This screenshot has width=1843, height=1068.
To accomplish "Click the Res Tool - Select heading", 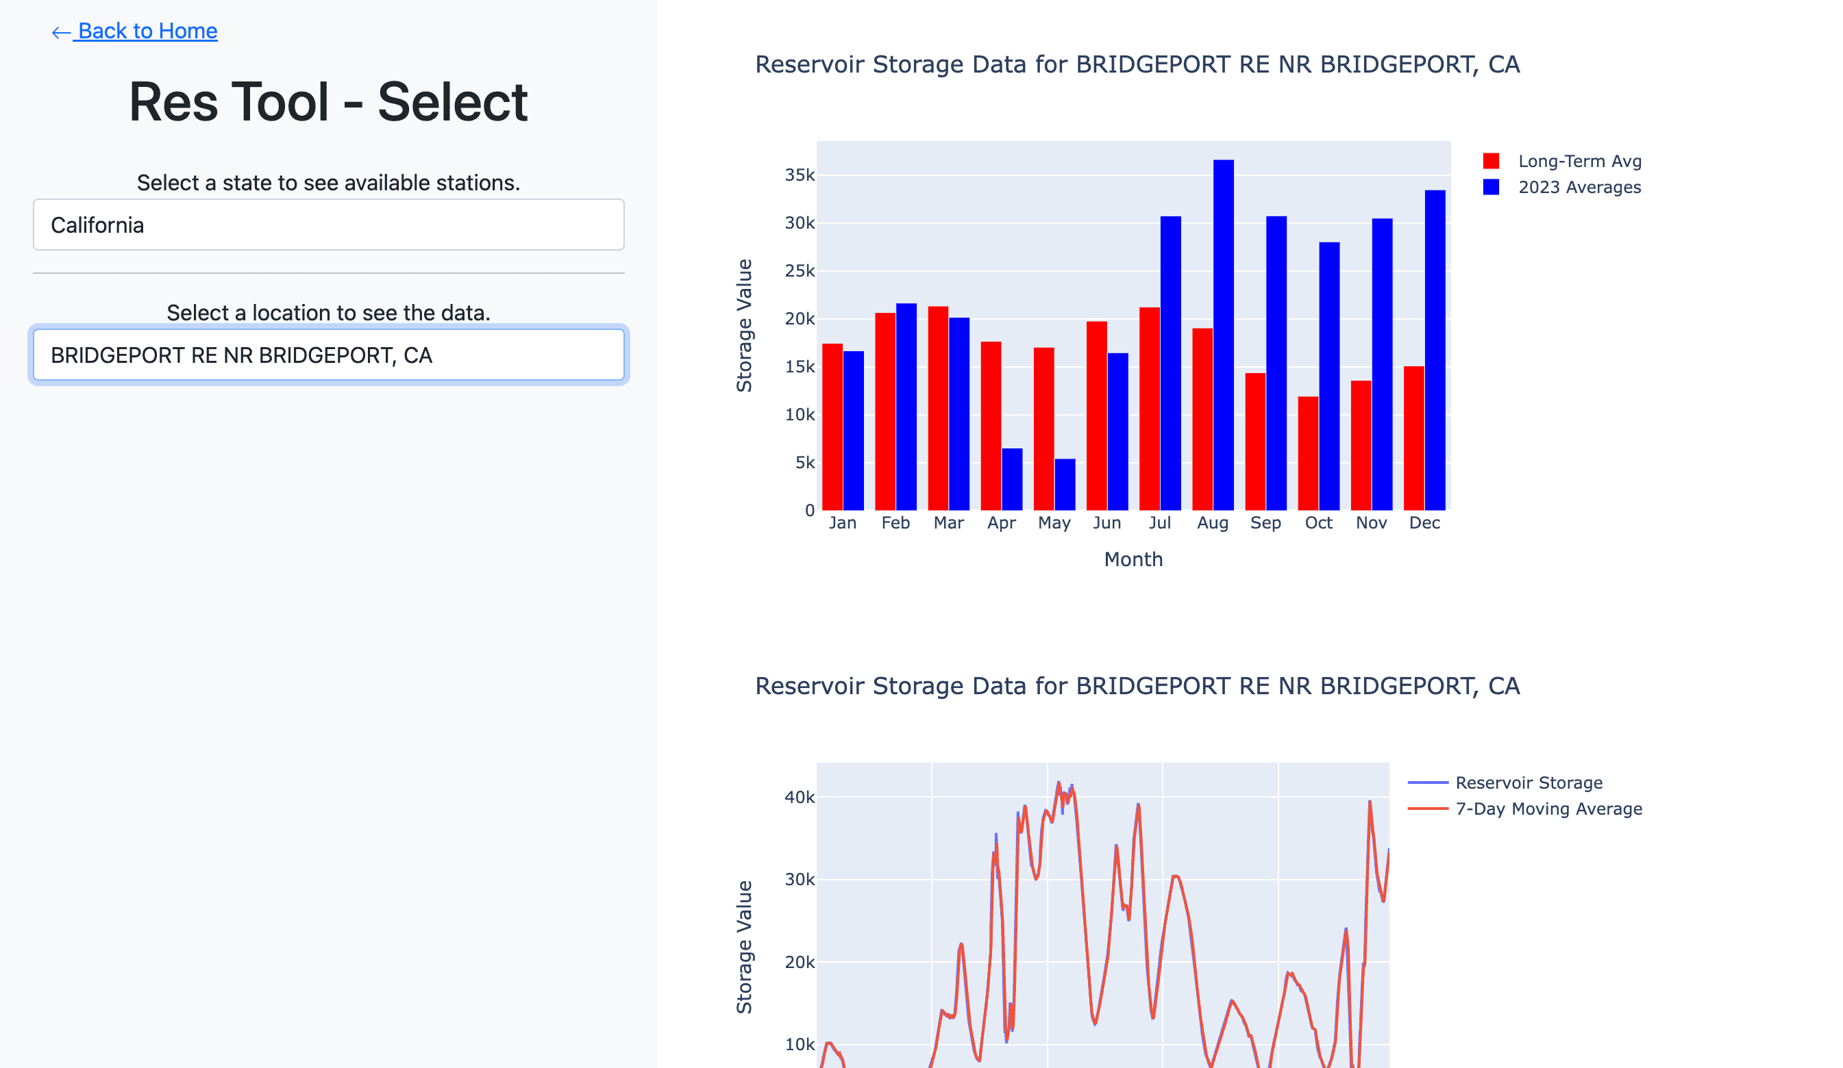I will [328, 101].
